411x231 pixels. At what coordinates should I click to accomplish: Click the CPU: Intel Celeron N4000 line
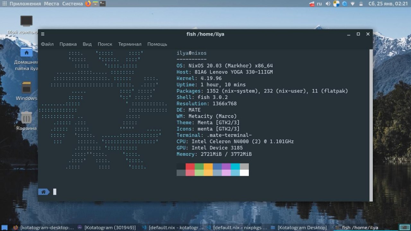235,141
